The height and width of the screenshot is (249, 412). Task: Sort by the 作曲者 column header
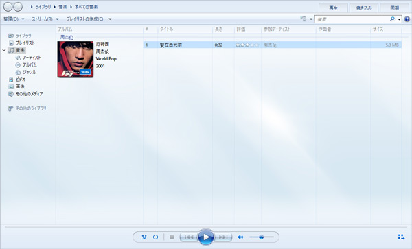[343, 29]
